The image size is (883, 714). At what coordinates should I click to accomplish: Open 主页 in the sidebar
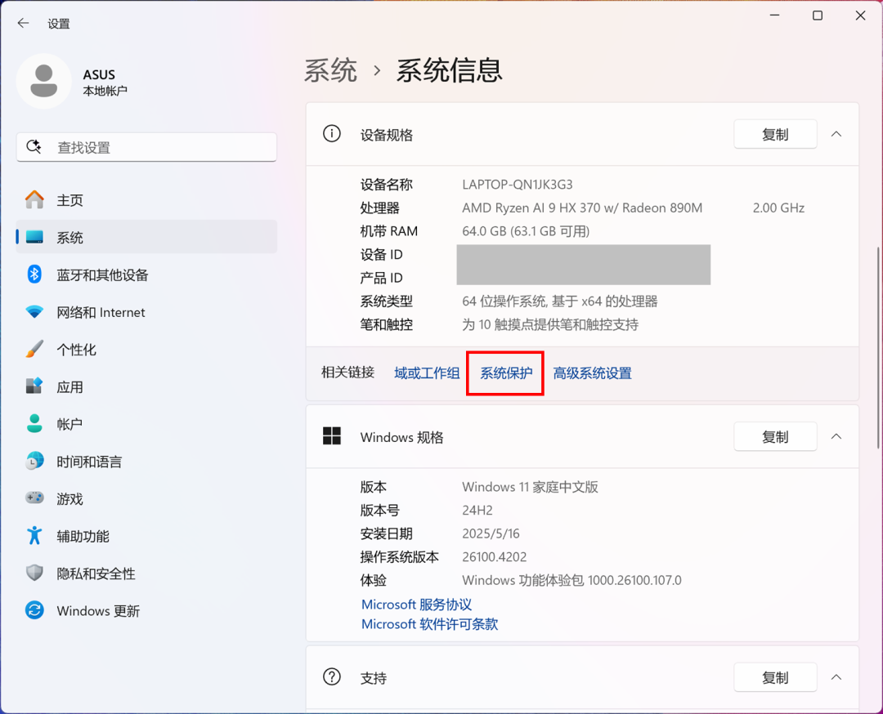pyautogui.click(x=69, y=200)
